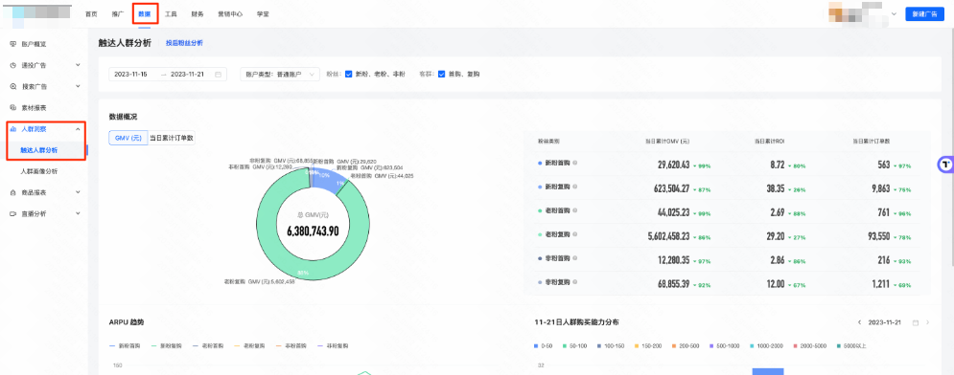This screenshot has height=375, width=954.
Task: Click the 素材报表 sidebar icon
Action: point(13,107)
